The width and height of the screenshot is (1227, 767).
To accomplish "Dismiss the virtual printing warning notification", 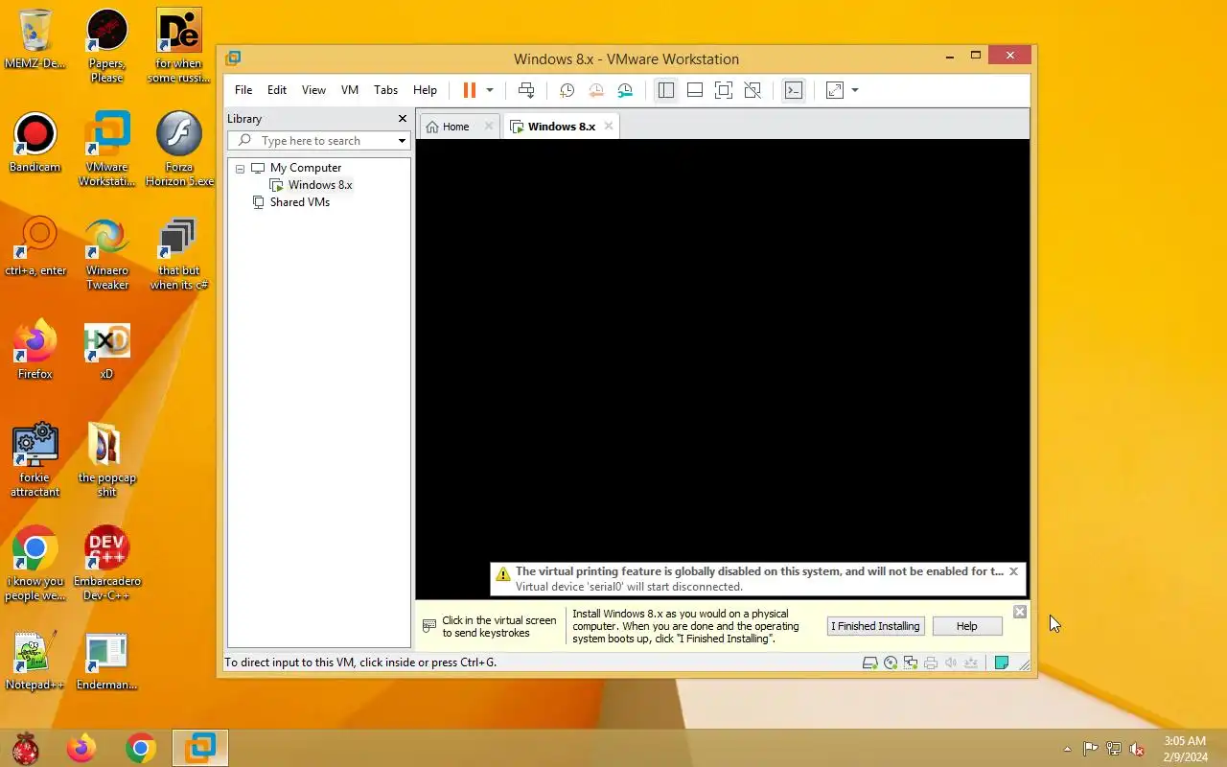I will click(1013, 571).
